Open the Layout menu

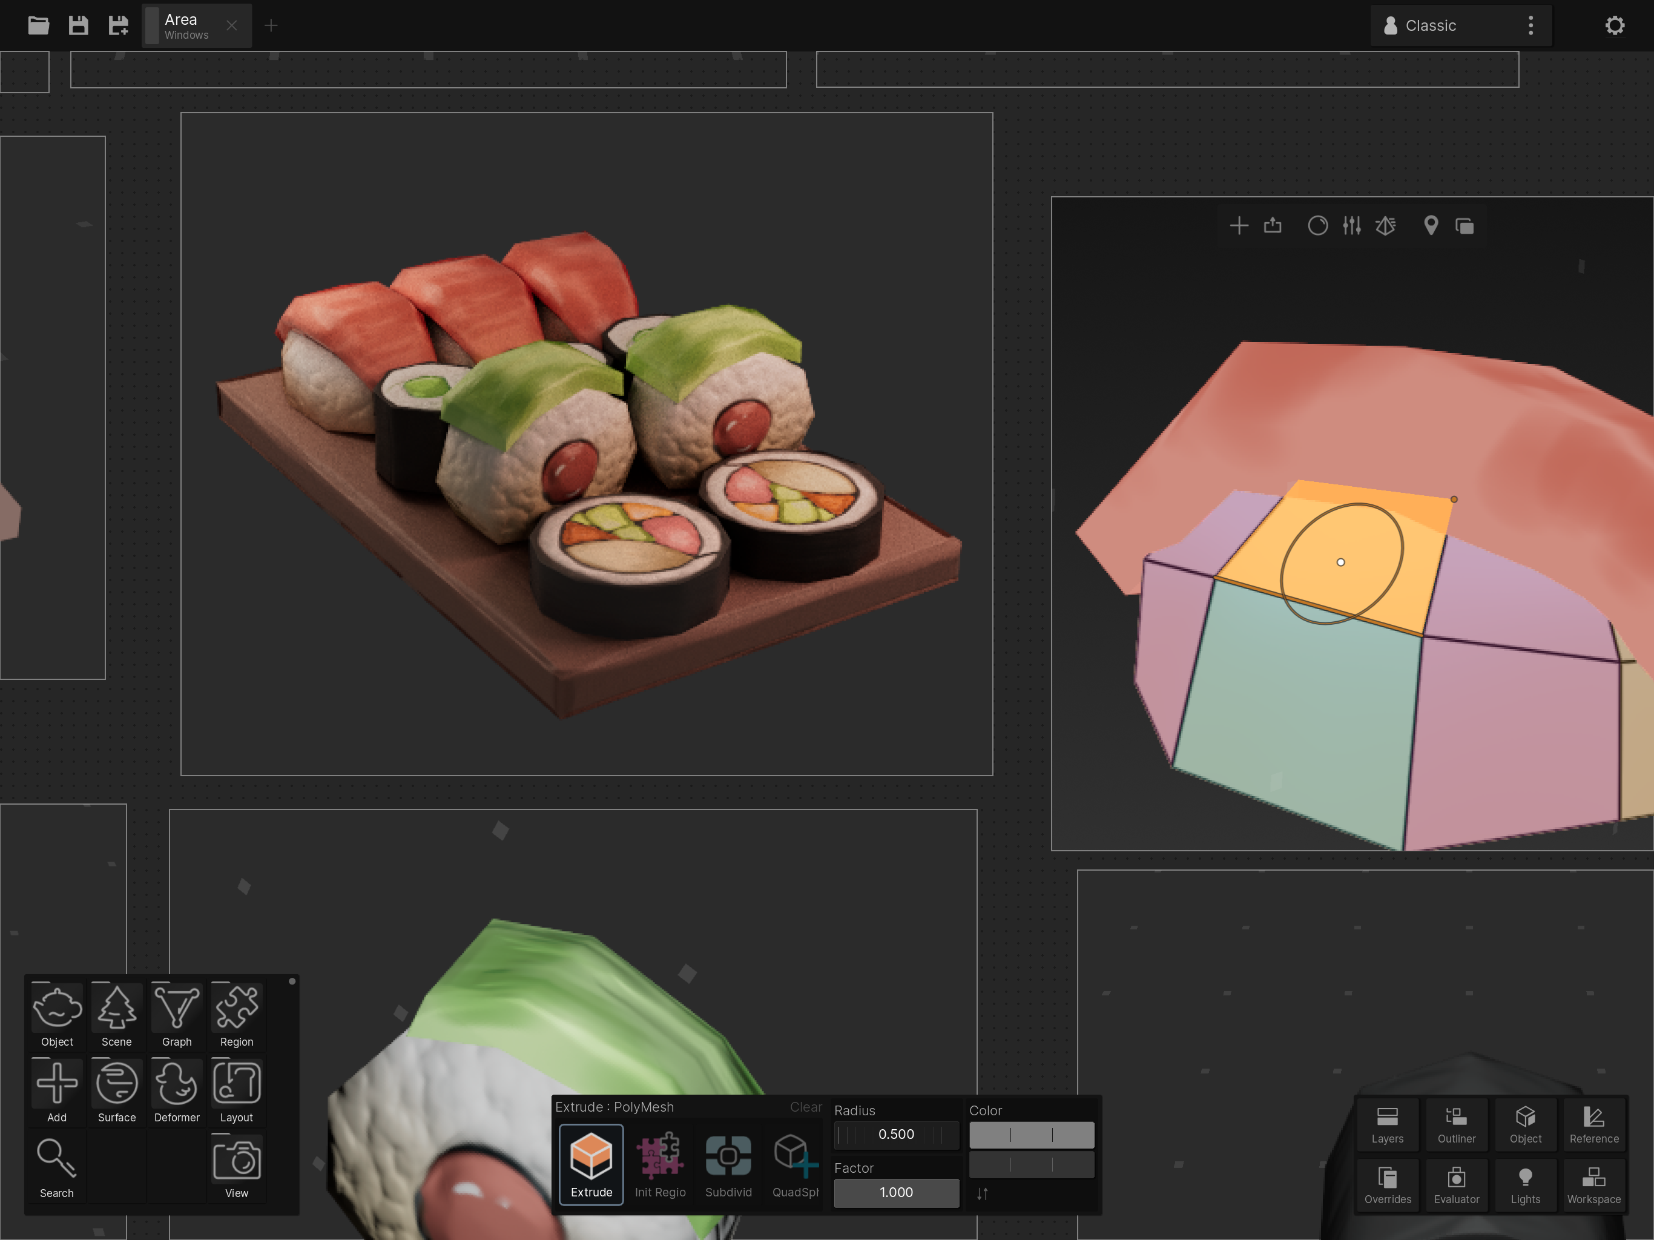pos(236,1091)
